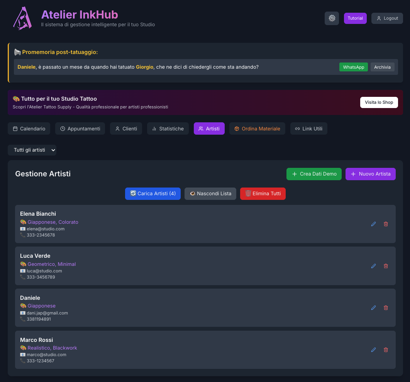
Task: Edit artist Daniele with pencil icon
Action: click(373, 308)
